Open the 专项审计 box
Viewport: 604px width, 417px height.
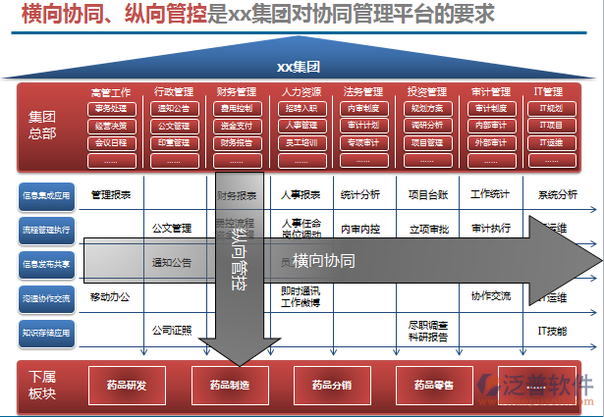364,143
